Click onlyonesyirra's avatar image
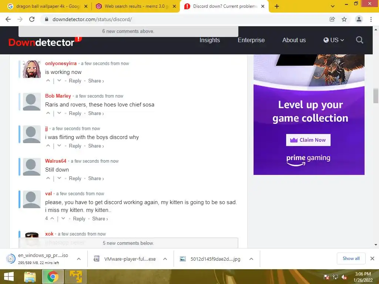The width and height of the screenshot is (379, 284). coord(32,69)
